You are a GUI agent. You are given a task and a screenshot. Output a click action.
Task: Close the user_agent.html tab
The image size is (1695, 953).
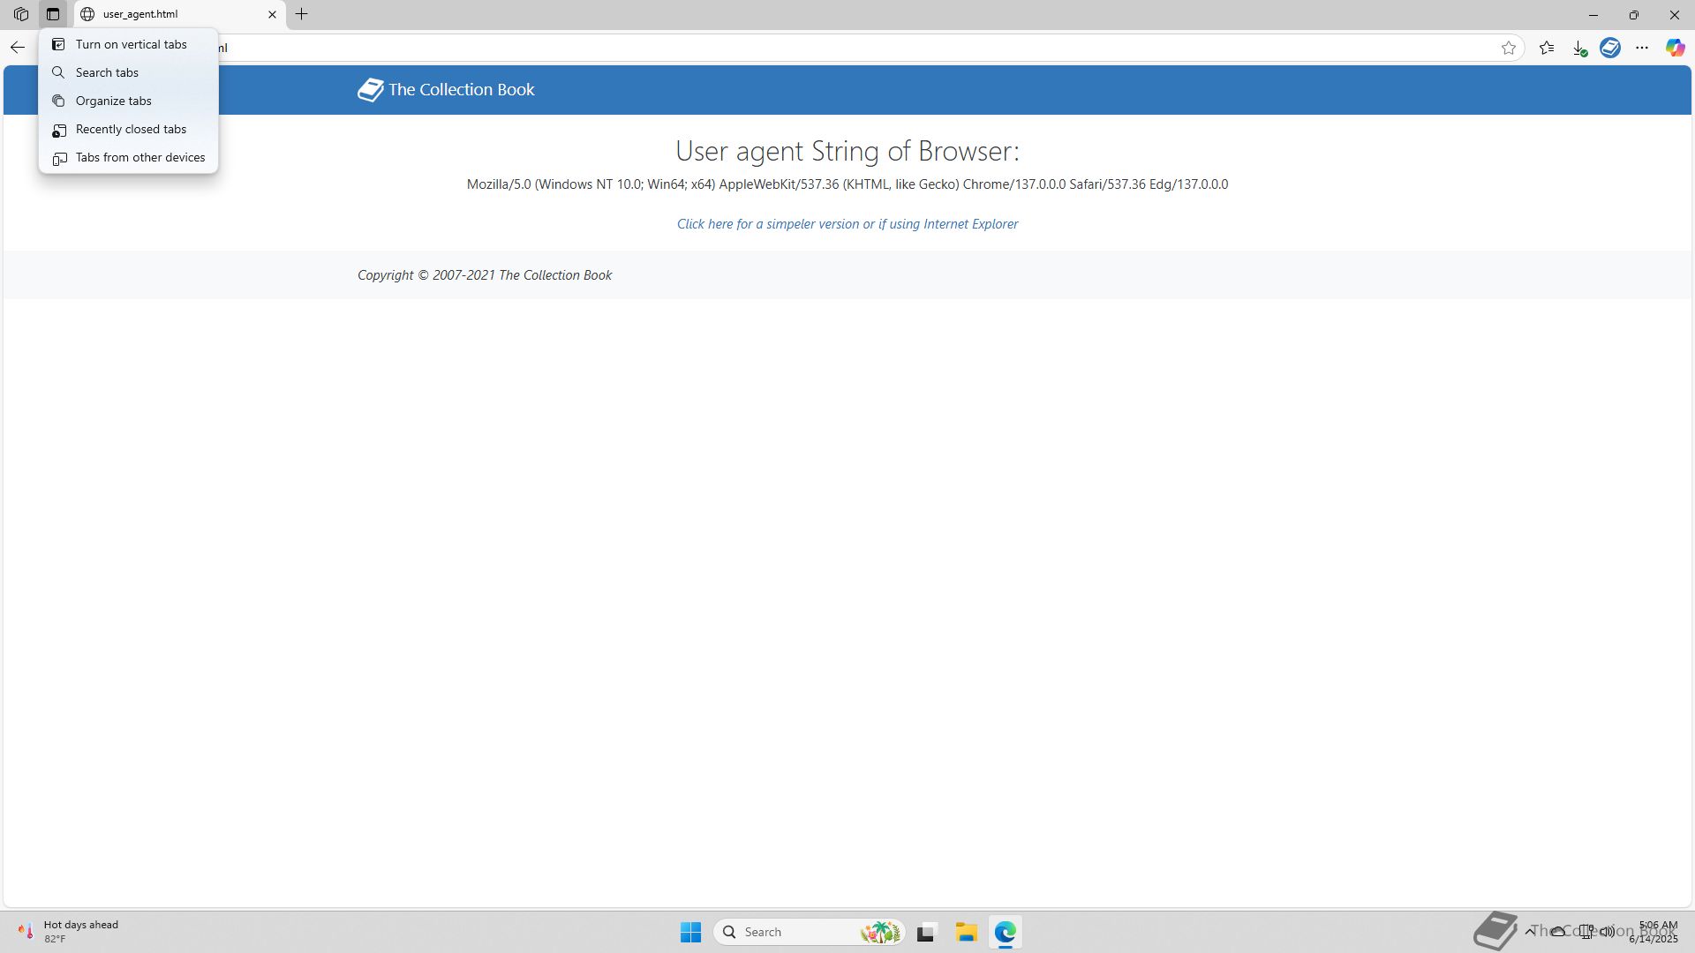[272, 14]
